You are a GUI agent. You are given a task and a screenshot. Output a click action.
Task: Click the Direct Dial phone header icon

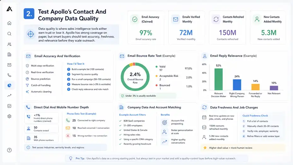(x=28, y=107)
